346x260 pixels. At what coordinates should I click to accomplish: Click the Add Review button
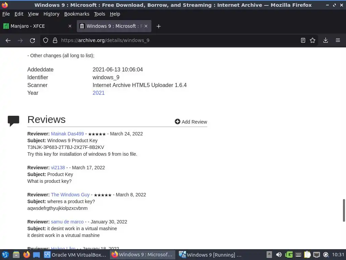[191, 122]
